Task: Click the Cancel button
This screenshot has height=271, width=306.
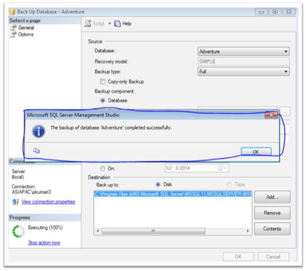Action: 273,257
